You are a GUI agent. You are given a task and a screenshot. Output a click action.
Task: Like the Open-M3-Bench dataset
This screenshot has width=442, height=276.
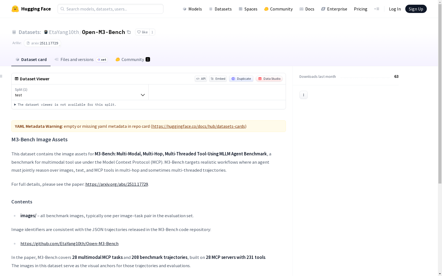pos(142,32)
